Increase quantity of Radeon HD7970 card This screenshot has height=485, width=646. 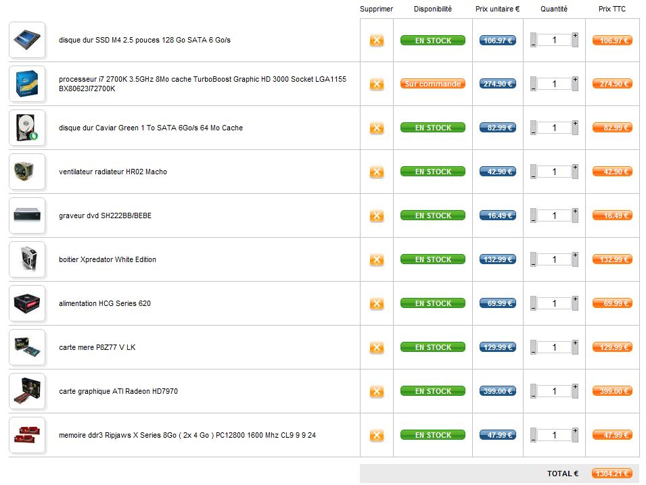575,387
